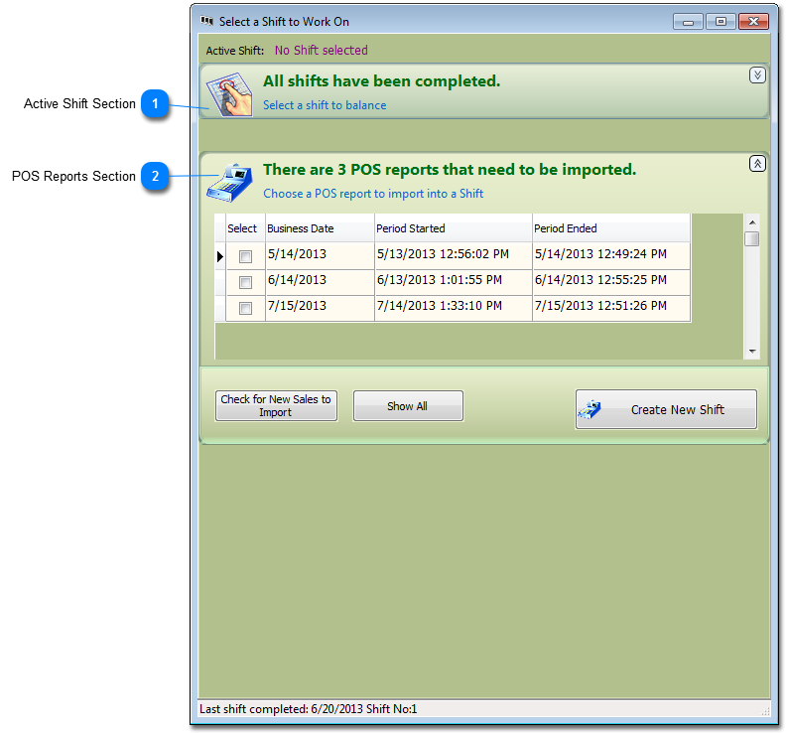Collapse the POS Reports section chevron
This screenshot has width=787, height=733.
coord(757,164)
